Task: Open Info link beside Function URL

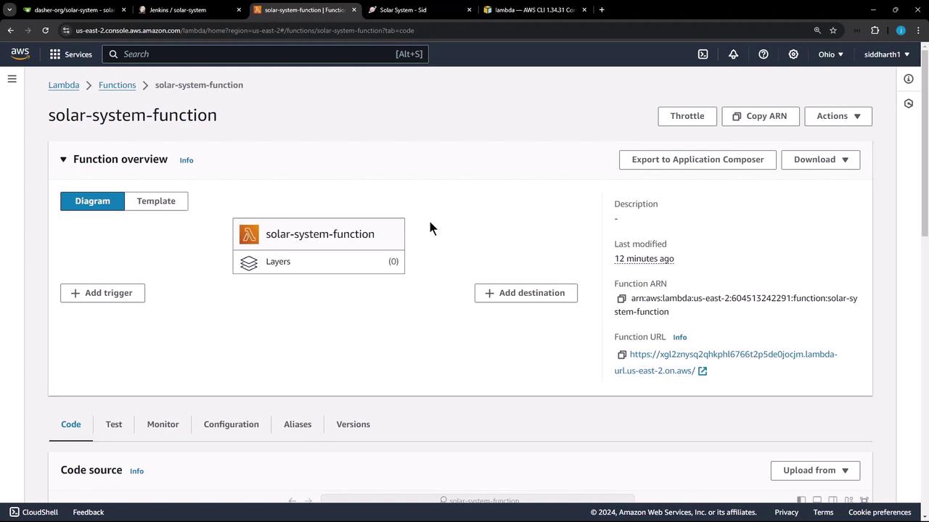Action: point(680,337)
